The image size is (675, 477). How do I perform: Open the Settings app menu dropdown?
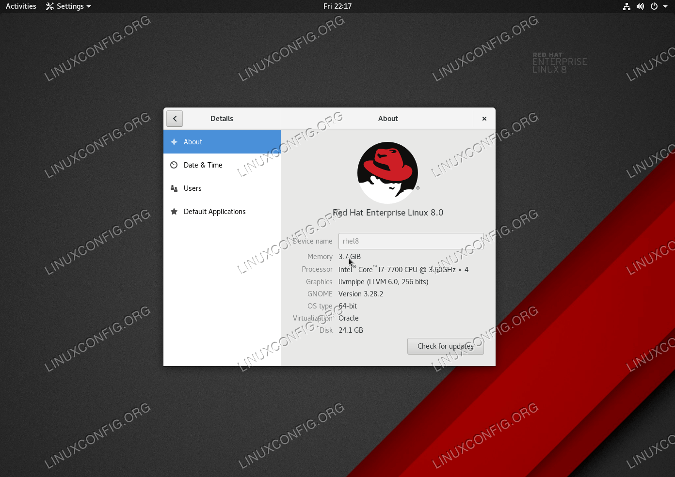(x=68, y=6)
